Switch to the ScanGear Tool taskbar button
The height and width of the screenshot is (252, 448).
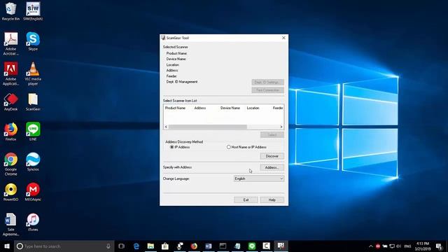(x=281, y=246)
